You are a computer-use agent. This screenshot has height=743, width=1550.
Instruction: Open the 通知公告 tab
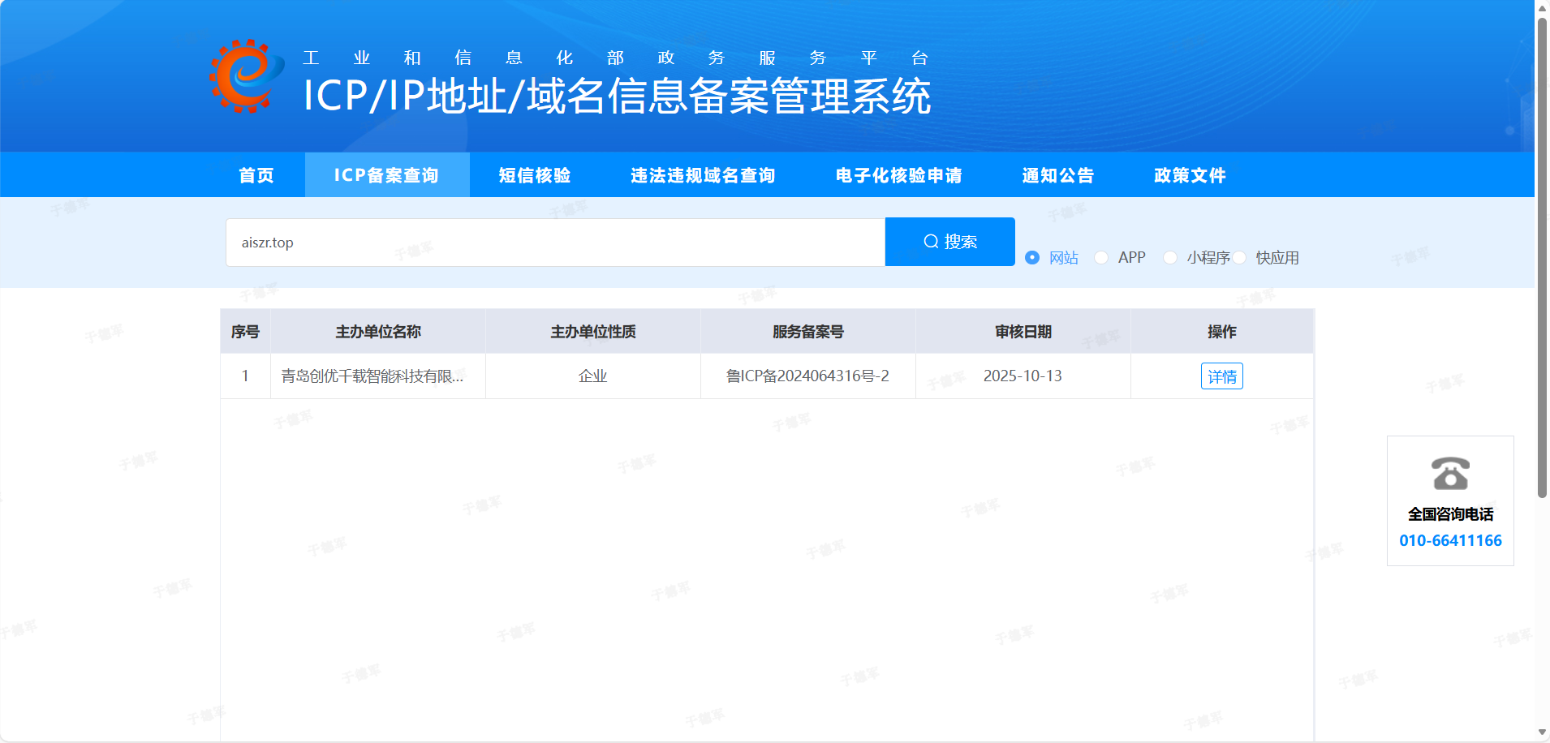(1058, 175)
